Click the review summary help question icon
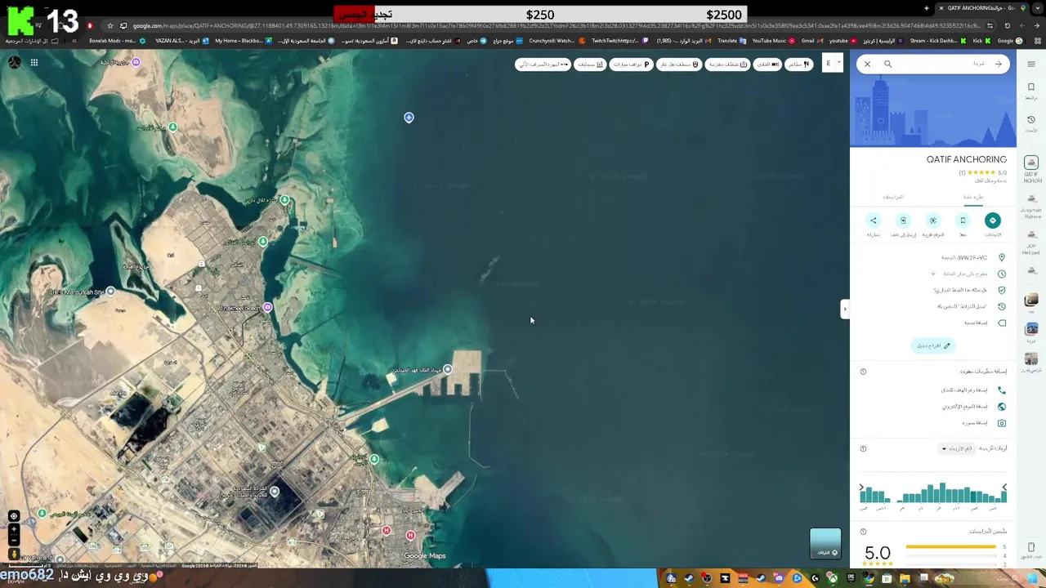 tap(863, 532)
